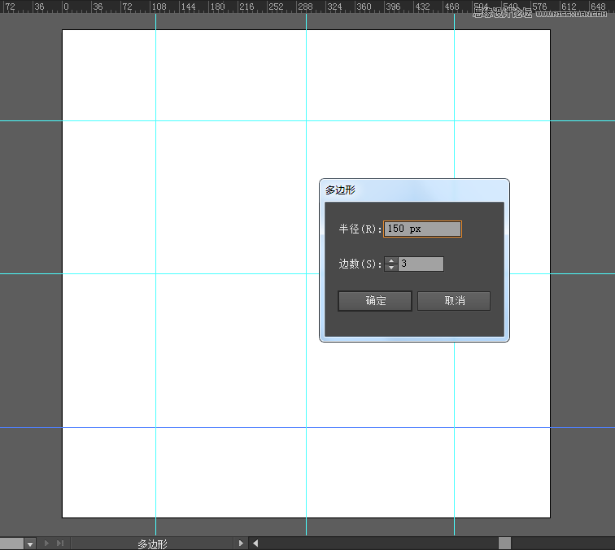Go to the next artboard arrow icon
This screenshot has width=615, height=550.
[46, 543]
